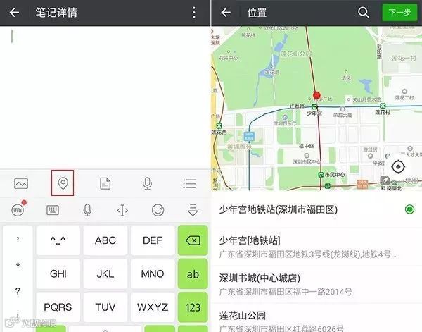Tap the red location marker on the map

click(316, 95)
